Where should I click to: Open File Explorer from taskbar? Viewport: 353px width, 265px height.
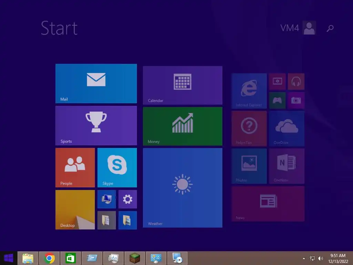28,258
